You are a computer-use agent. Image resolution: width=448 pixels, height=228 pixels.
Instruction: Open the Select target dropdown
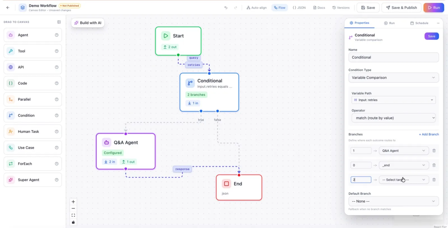(404, 180)
